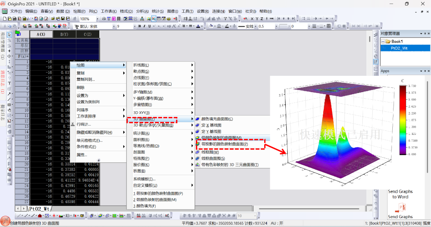Select the pointer tool in left toolbar

pos(9,35)
